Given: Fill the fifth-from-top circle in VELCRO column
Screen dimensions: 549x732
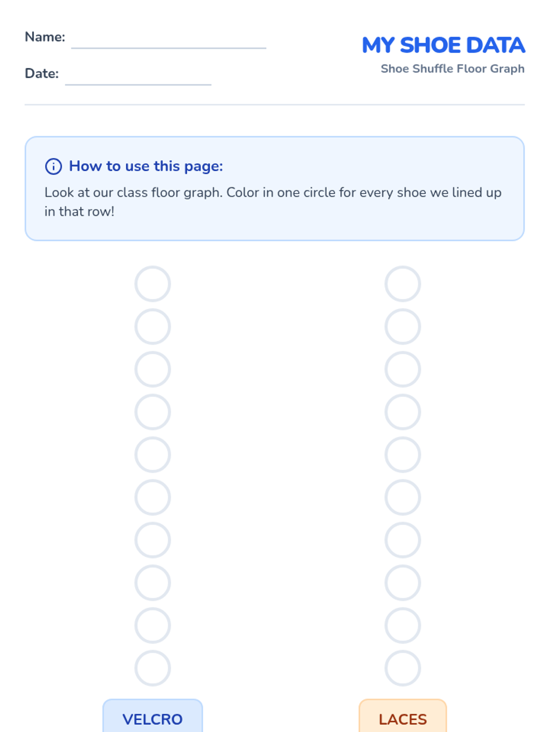Looking at the screenshot, I should (153, 455).
